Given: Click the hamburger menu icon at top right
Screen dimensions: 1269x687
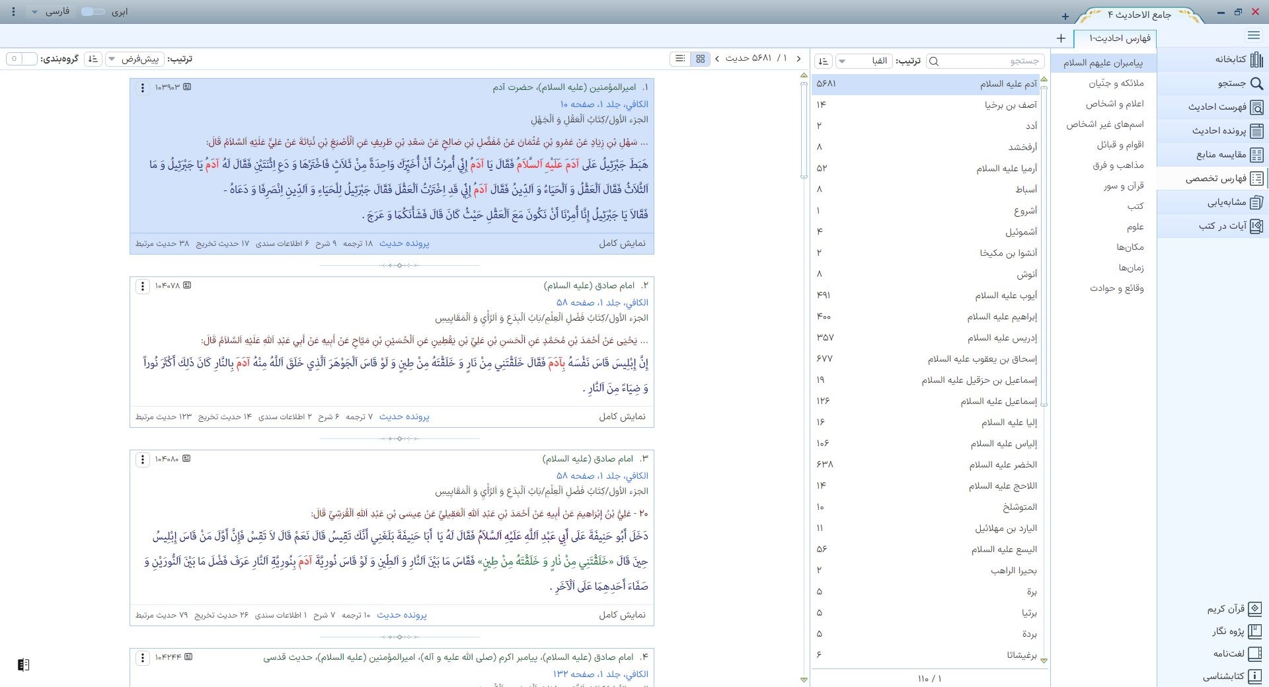Looking at the screenshot, I should [x=1253, y=36].
